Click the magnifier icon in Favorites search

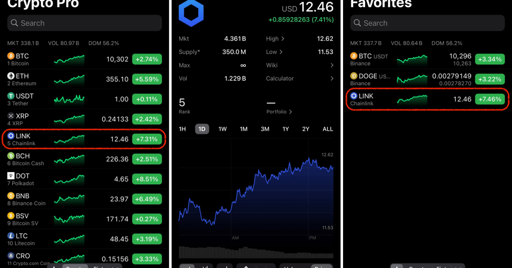click(x=358, y=23)
